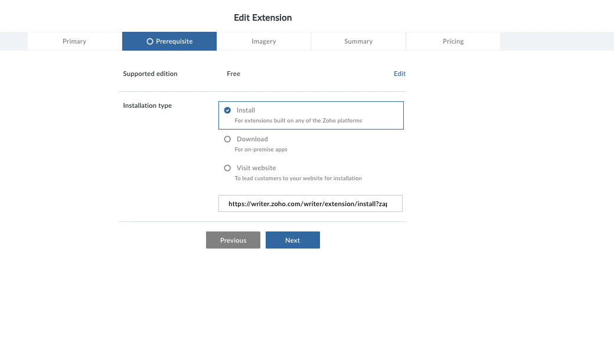Switch to the Primary tab
614x341 pixels.
point(74,41)
